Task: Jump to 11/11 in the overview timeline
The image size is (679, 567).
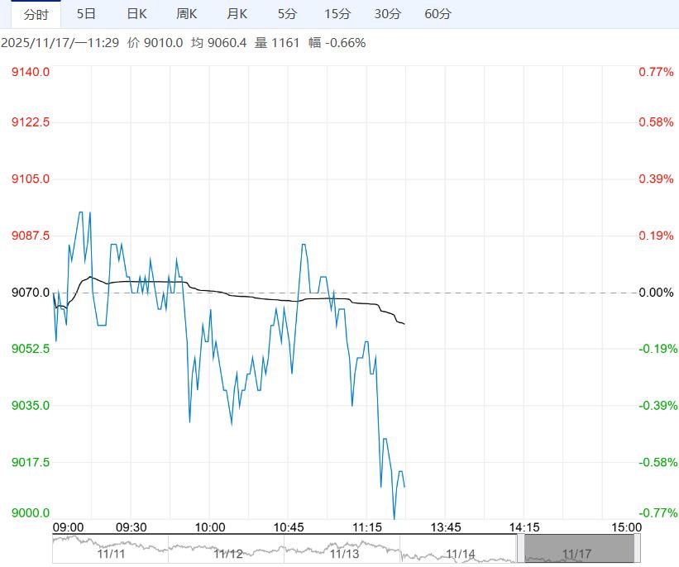Action: [110, 554]
